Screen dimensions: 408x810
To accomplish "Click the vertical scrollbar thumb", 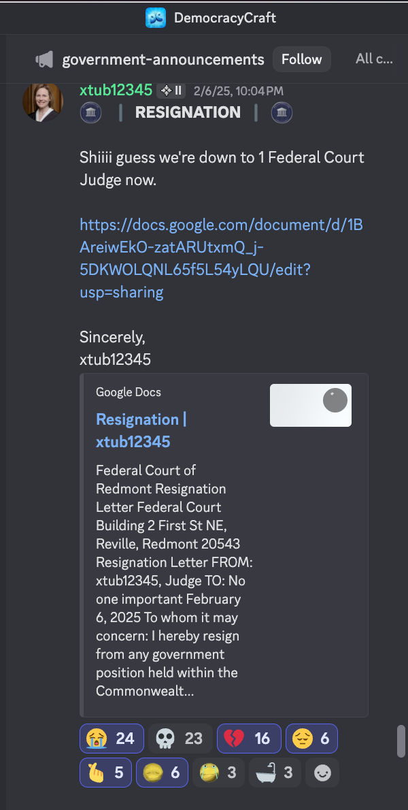I will pos(401,741).
